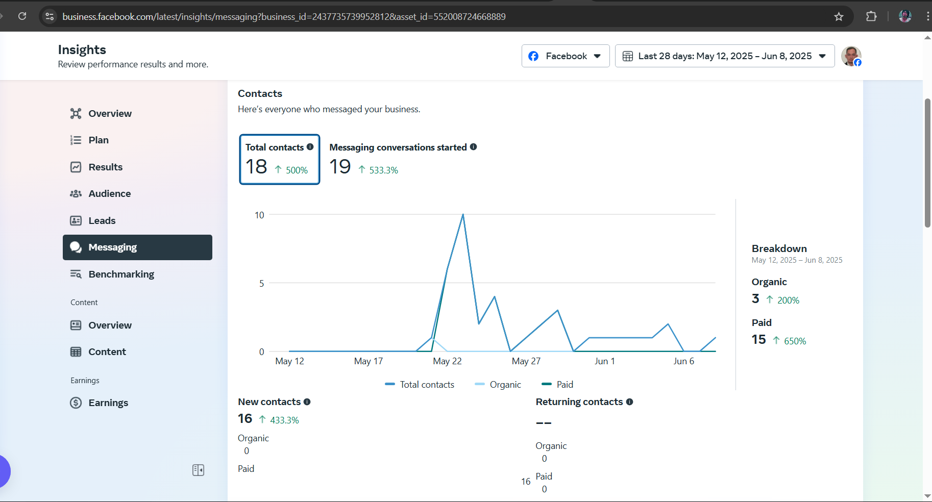Viewport: 932px width, 502px height.
Task: Open the Facebook platform dropdown
Action: [566, 56]
